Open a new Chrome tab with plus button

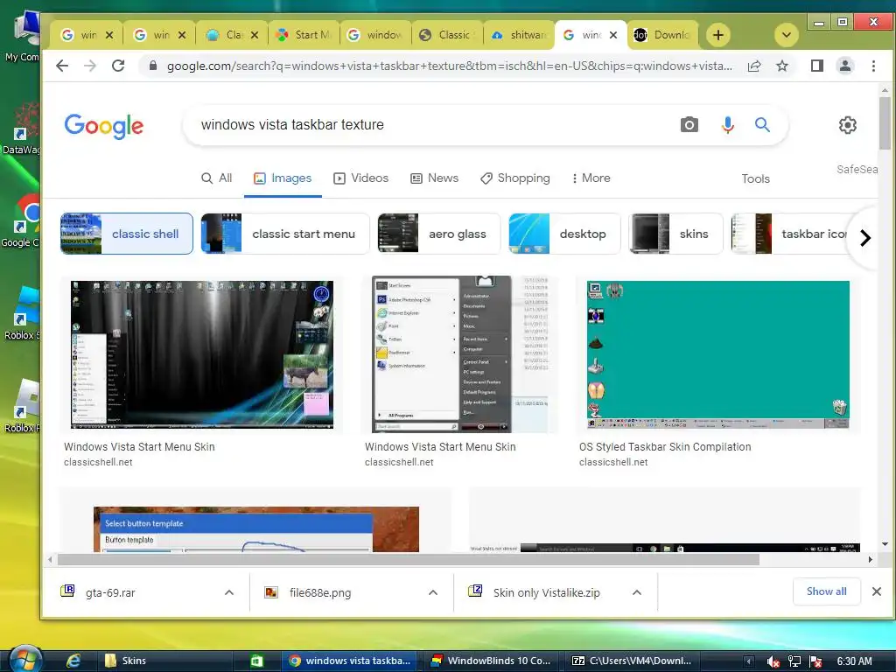click(x=718, y=35)
